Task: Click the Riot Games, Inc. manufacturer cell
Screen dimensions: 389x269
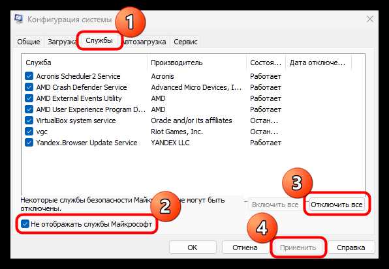Action: 177,132
